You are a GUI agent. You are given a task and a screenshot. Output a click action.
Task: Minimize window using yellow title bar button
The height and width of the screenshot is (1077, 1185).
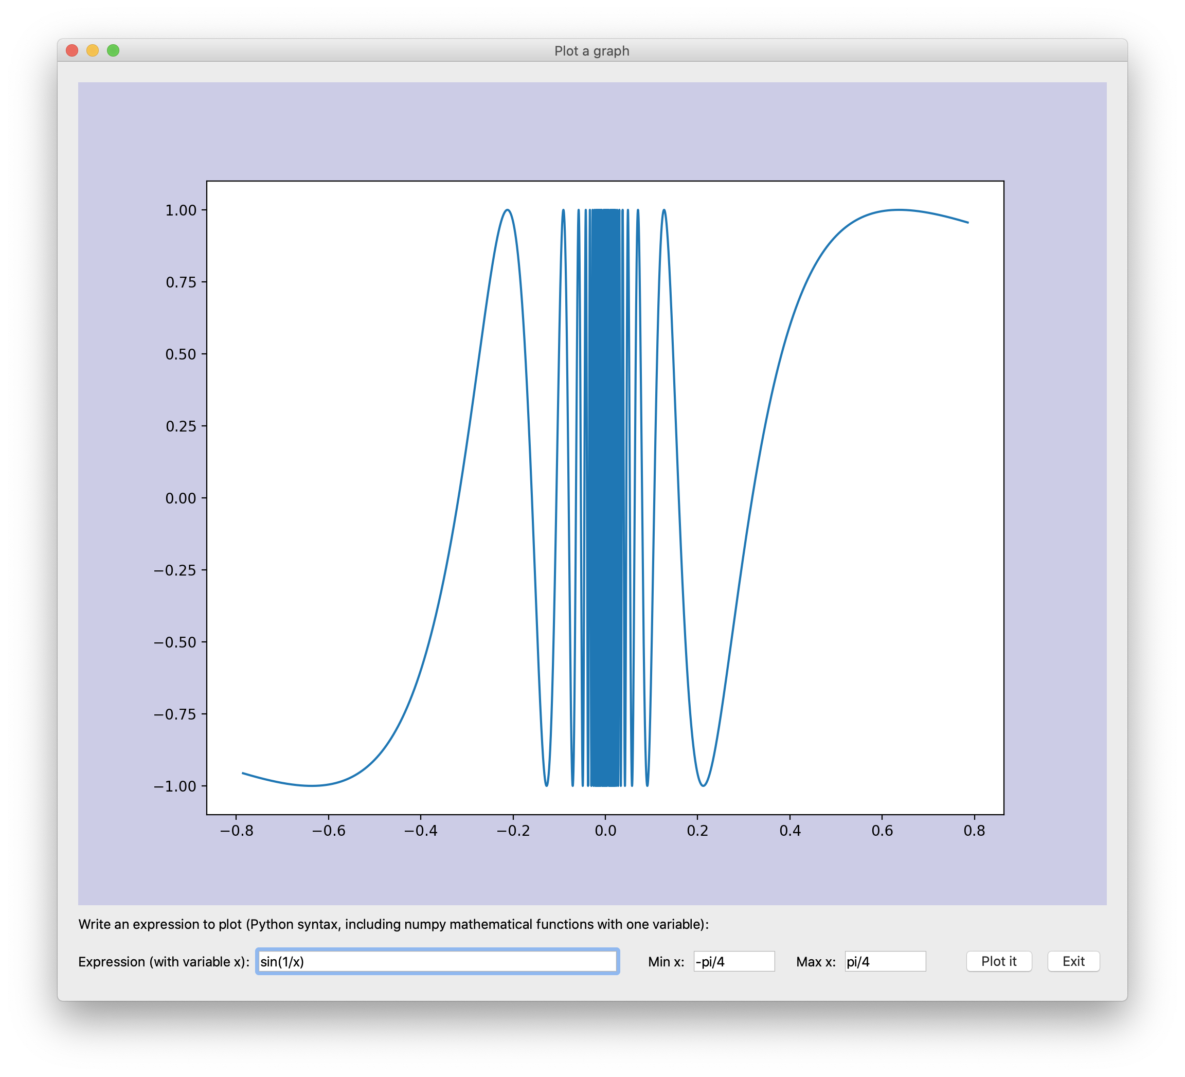coord(92,50)
